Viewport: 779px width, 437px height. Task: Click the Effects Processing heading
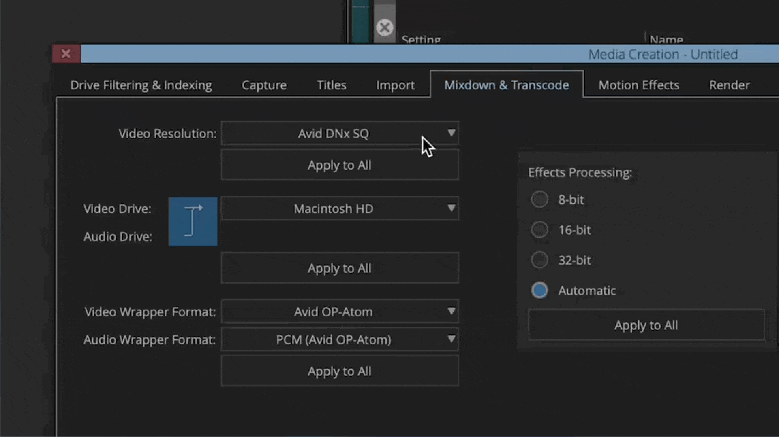click(580, 172)
